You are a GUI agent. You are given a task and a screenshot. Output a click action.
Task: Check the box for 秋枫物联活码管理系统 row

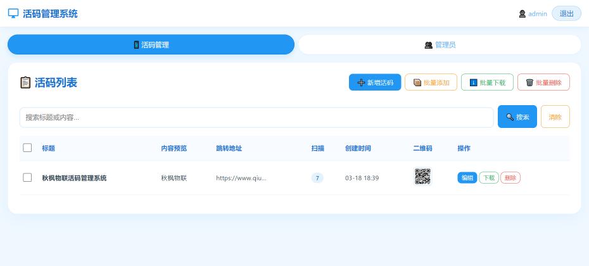(x=27, y=178)
